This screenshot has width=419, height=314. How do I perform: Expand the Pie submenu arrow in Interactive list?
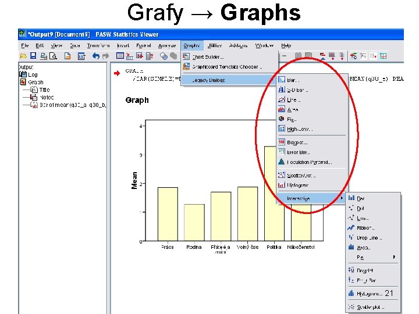(394, 257)
